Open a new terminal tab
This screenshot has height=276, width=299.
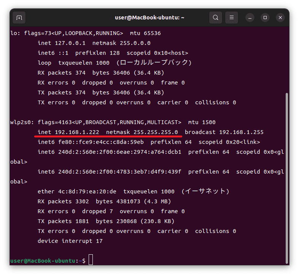coord(19,18)
